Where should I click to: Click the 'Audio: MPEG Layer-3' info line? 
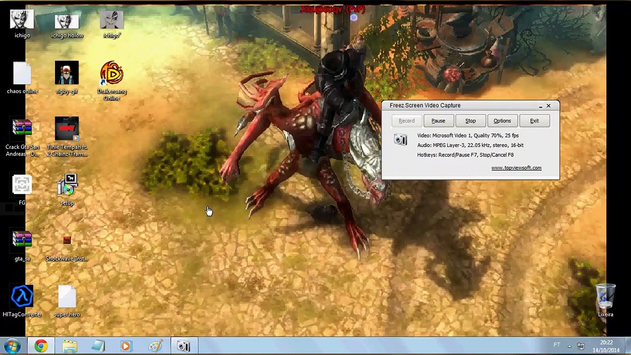470,145
